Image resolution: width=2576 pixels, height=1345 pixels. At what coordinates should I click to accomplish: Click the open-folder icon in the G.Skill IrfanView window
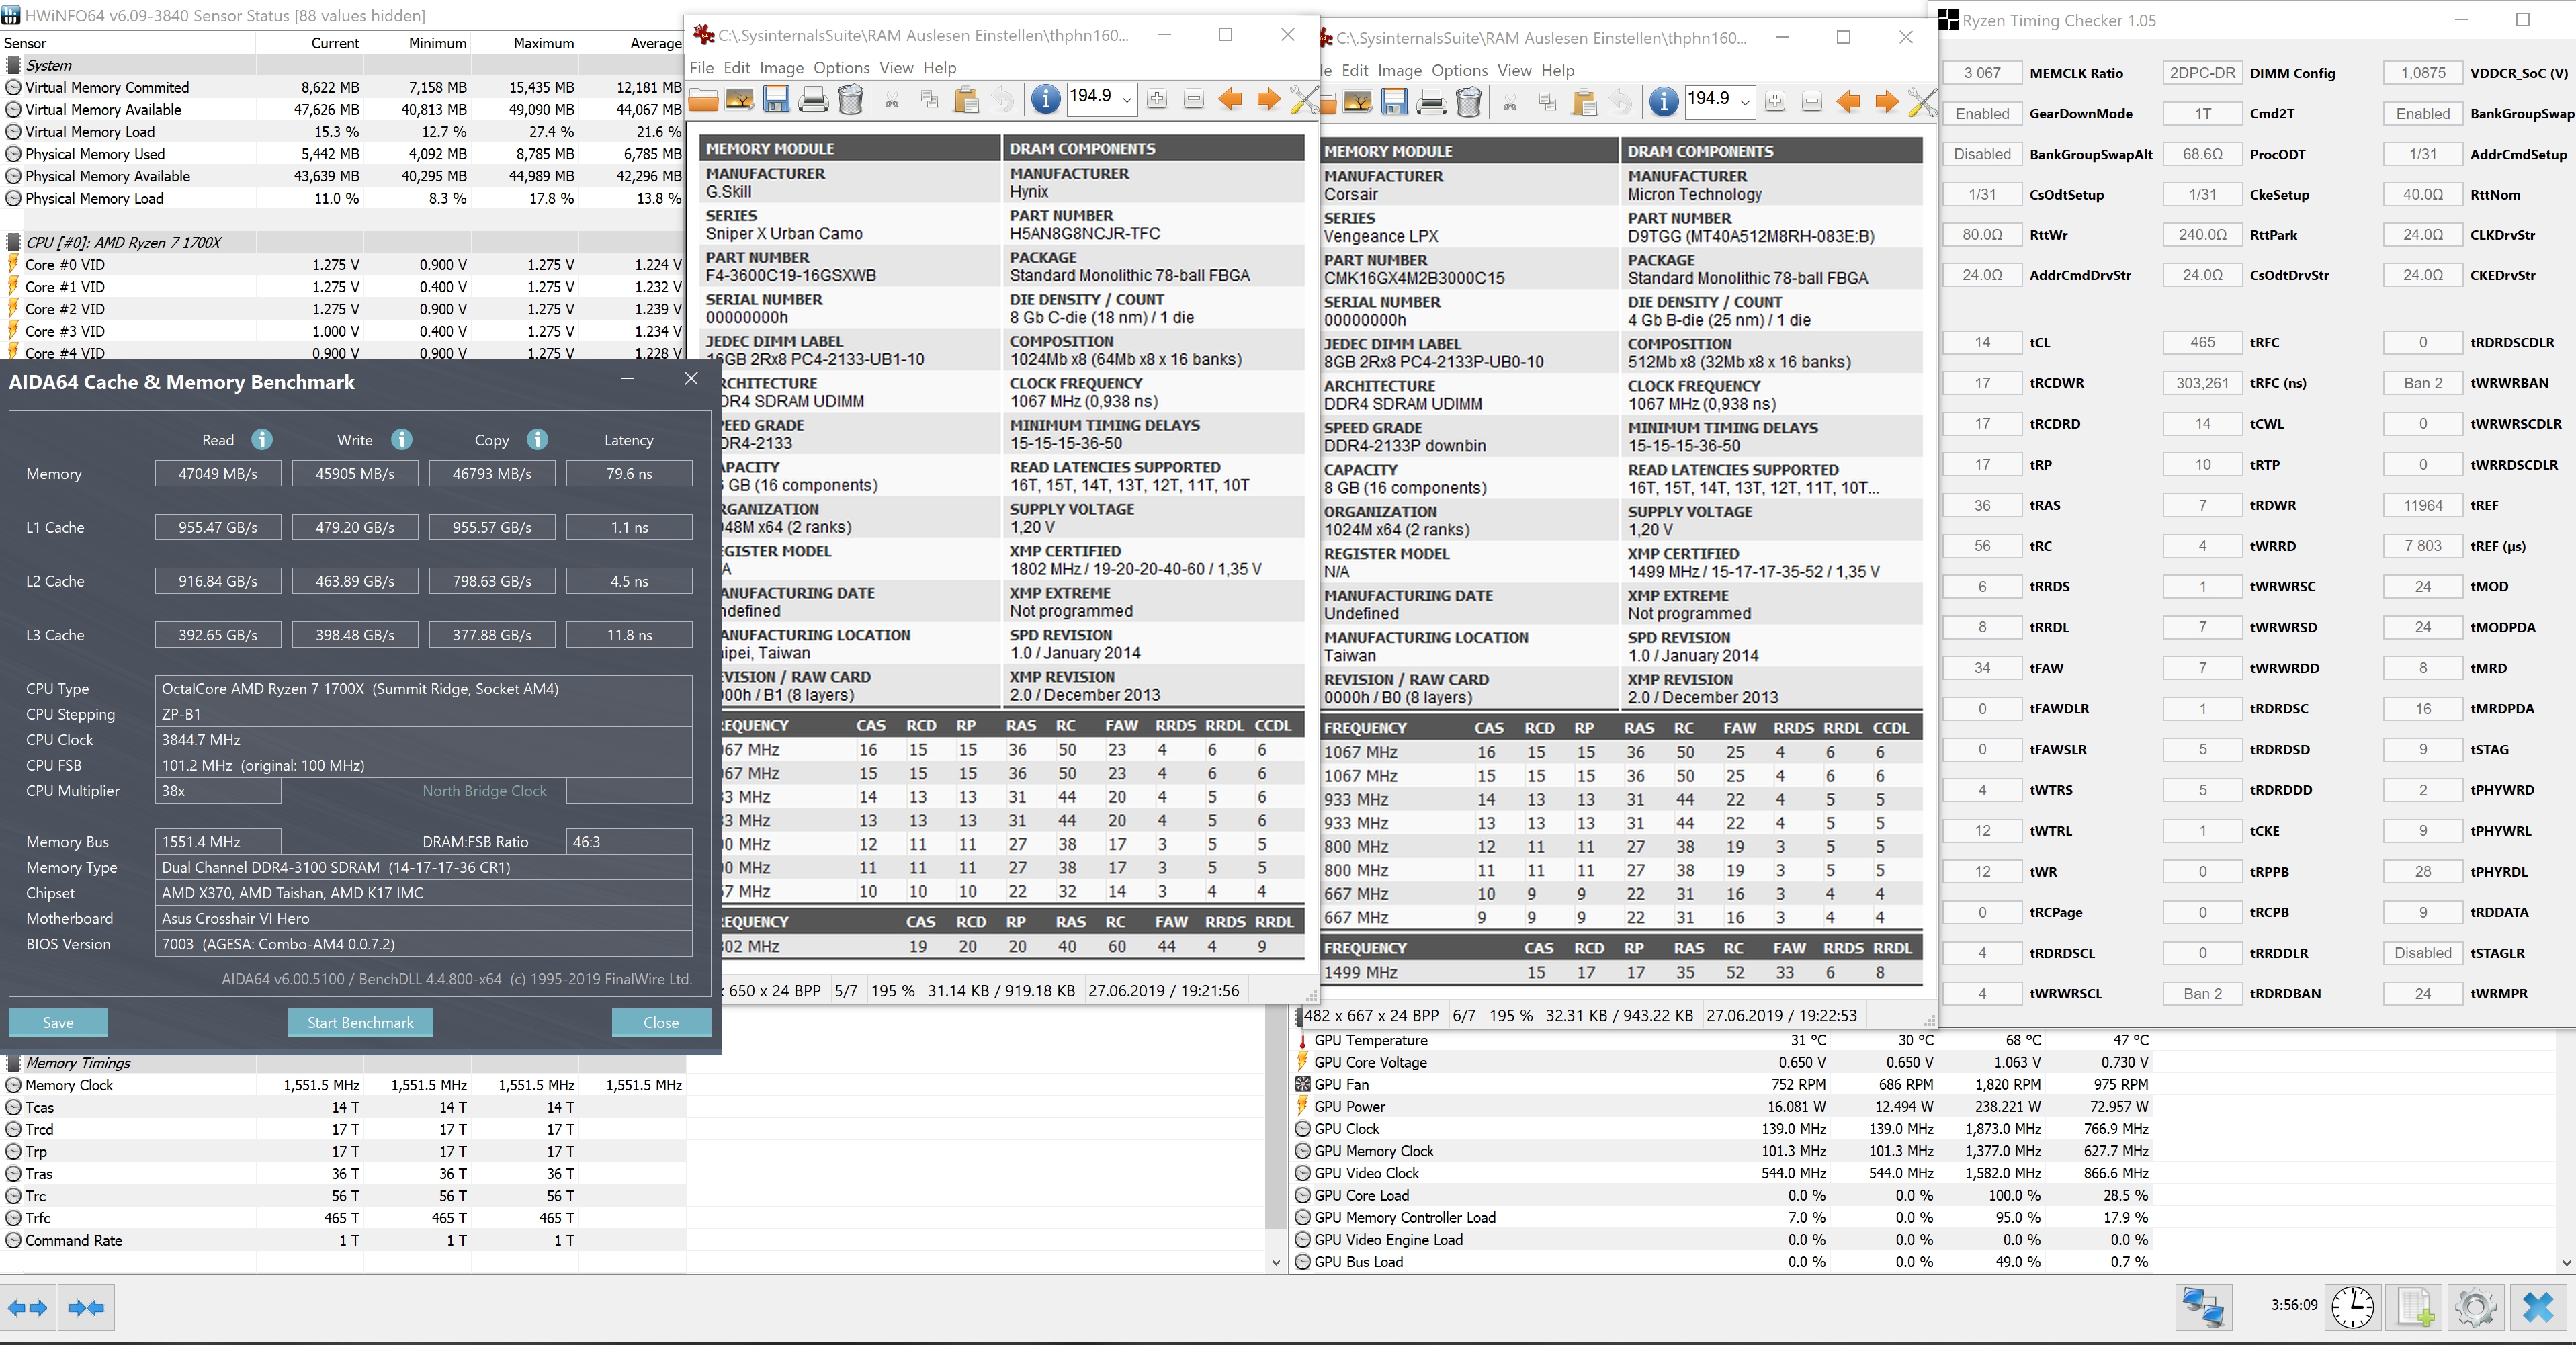[703, 99]
